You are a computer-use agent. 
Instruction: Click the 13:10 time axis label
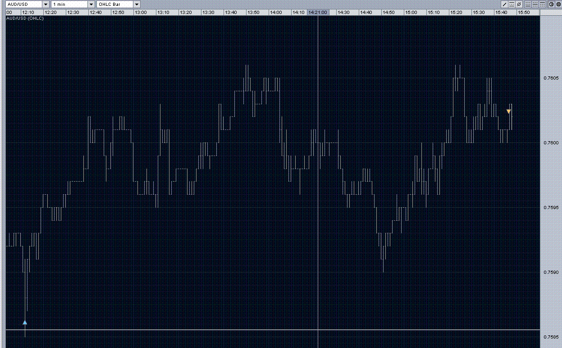[x=163, y=13]
